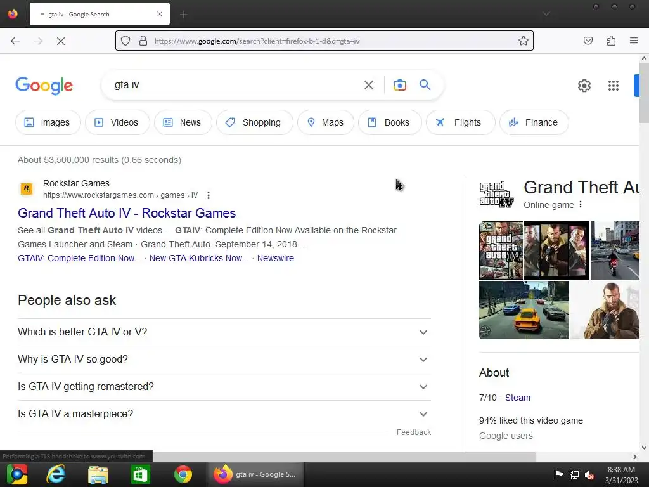Expand 'Which is better GTA IV or V?'
The width and height of the screenshot is (649, 487).
tap(224, 332)
